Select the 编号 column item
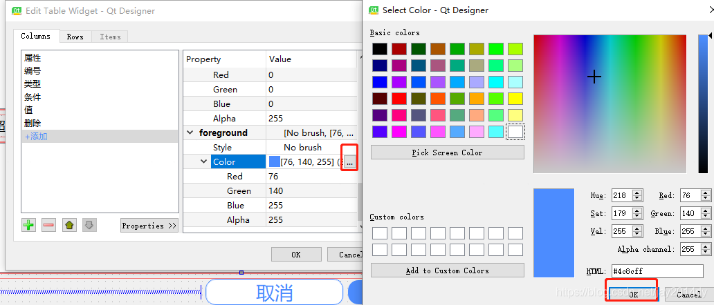 coord(100,71)
